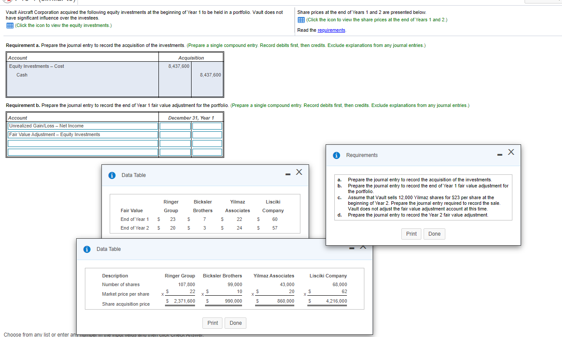Select the Unrealized Gain/Loss account field
Screen dimensions: 562x337
point(83,126)
